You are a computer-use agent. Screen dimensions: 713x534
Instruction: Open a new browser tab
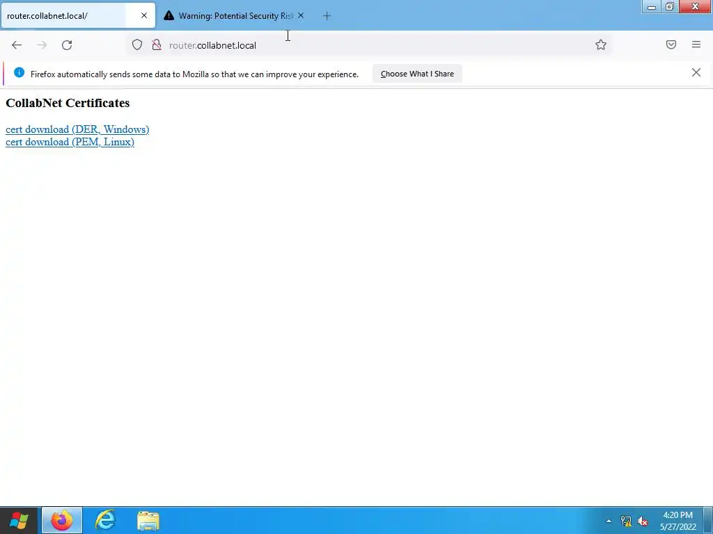click(327, 16)
